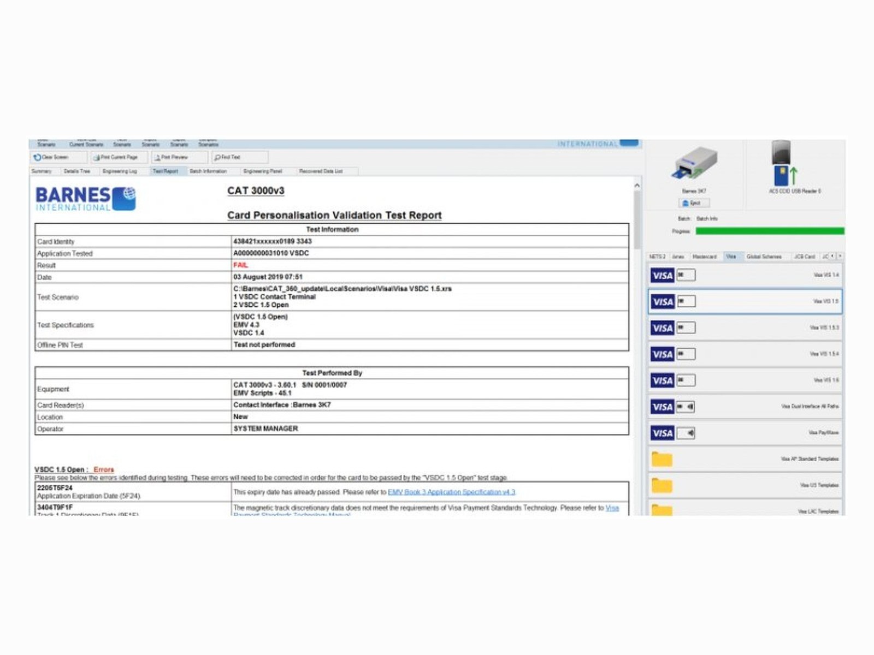Click the contactless icon for Visa PayWave
This screenshot has height=655, width=874.
click(686, 433)
